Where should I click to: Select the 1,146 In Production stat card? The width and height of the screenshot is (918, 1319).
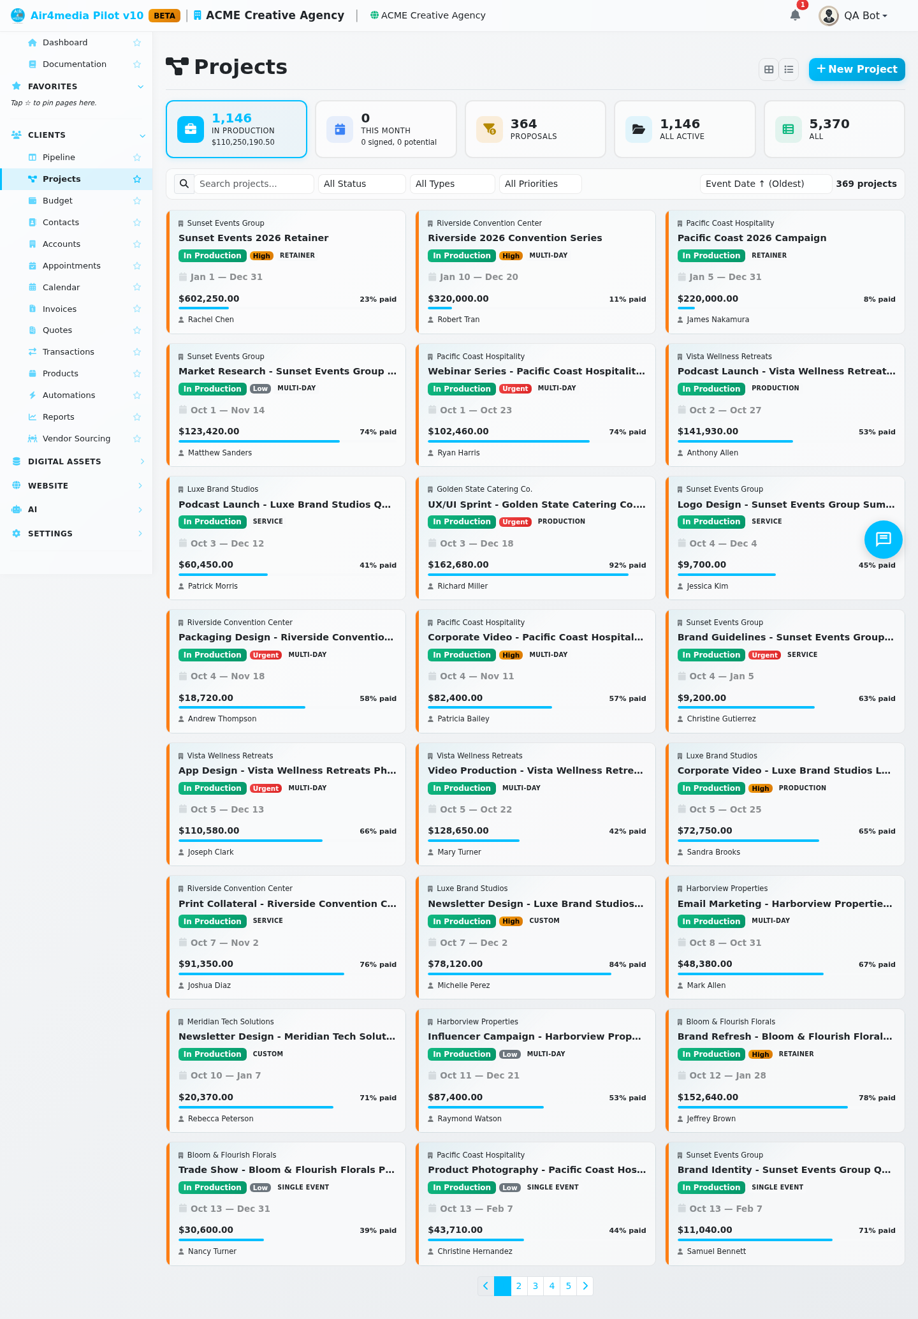tap(237, 129)
